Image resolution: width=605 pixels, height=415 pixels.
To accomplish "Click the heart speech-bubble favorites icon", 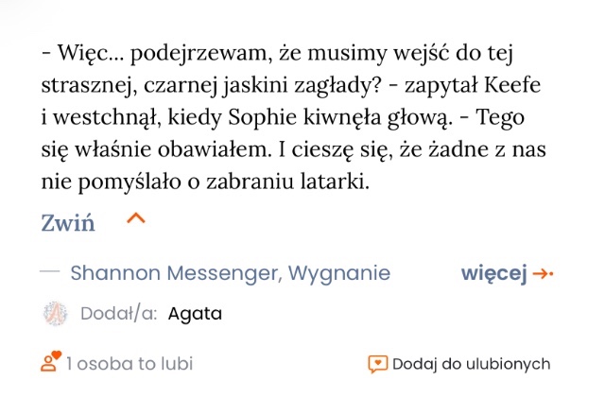I will [x=377, y=364].
